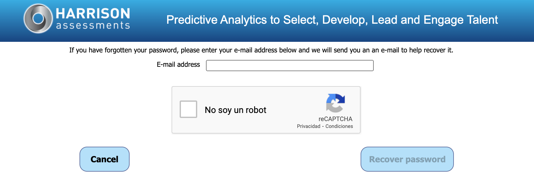Click the forgotten password instruction text

(261, 50)
